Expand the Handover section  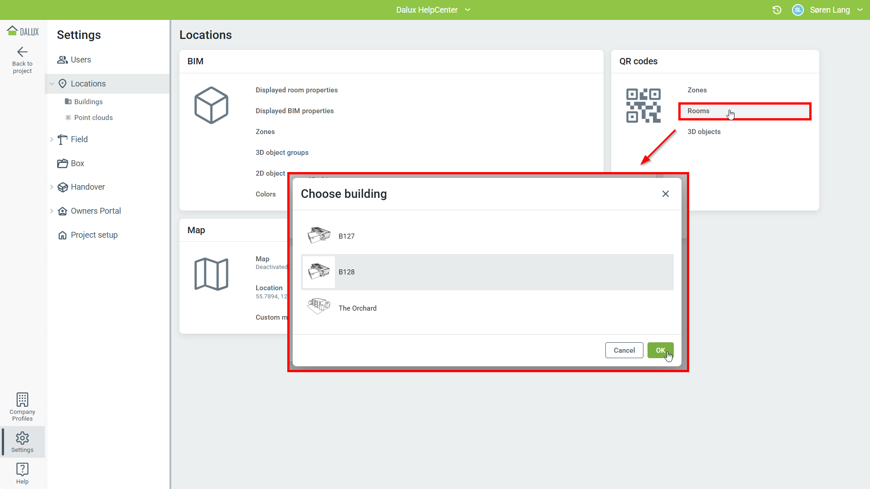pyautogui.click(x=52, y=187)
